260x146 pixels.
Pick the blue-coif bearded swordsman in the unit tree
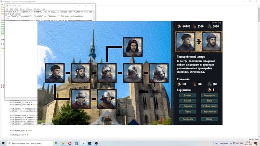click(81, 73)
